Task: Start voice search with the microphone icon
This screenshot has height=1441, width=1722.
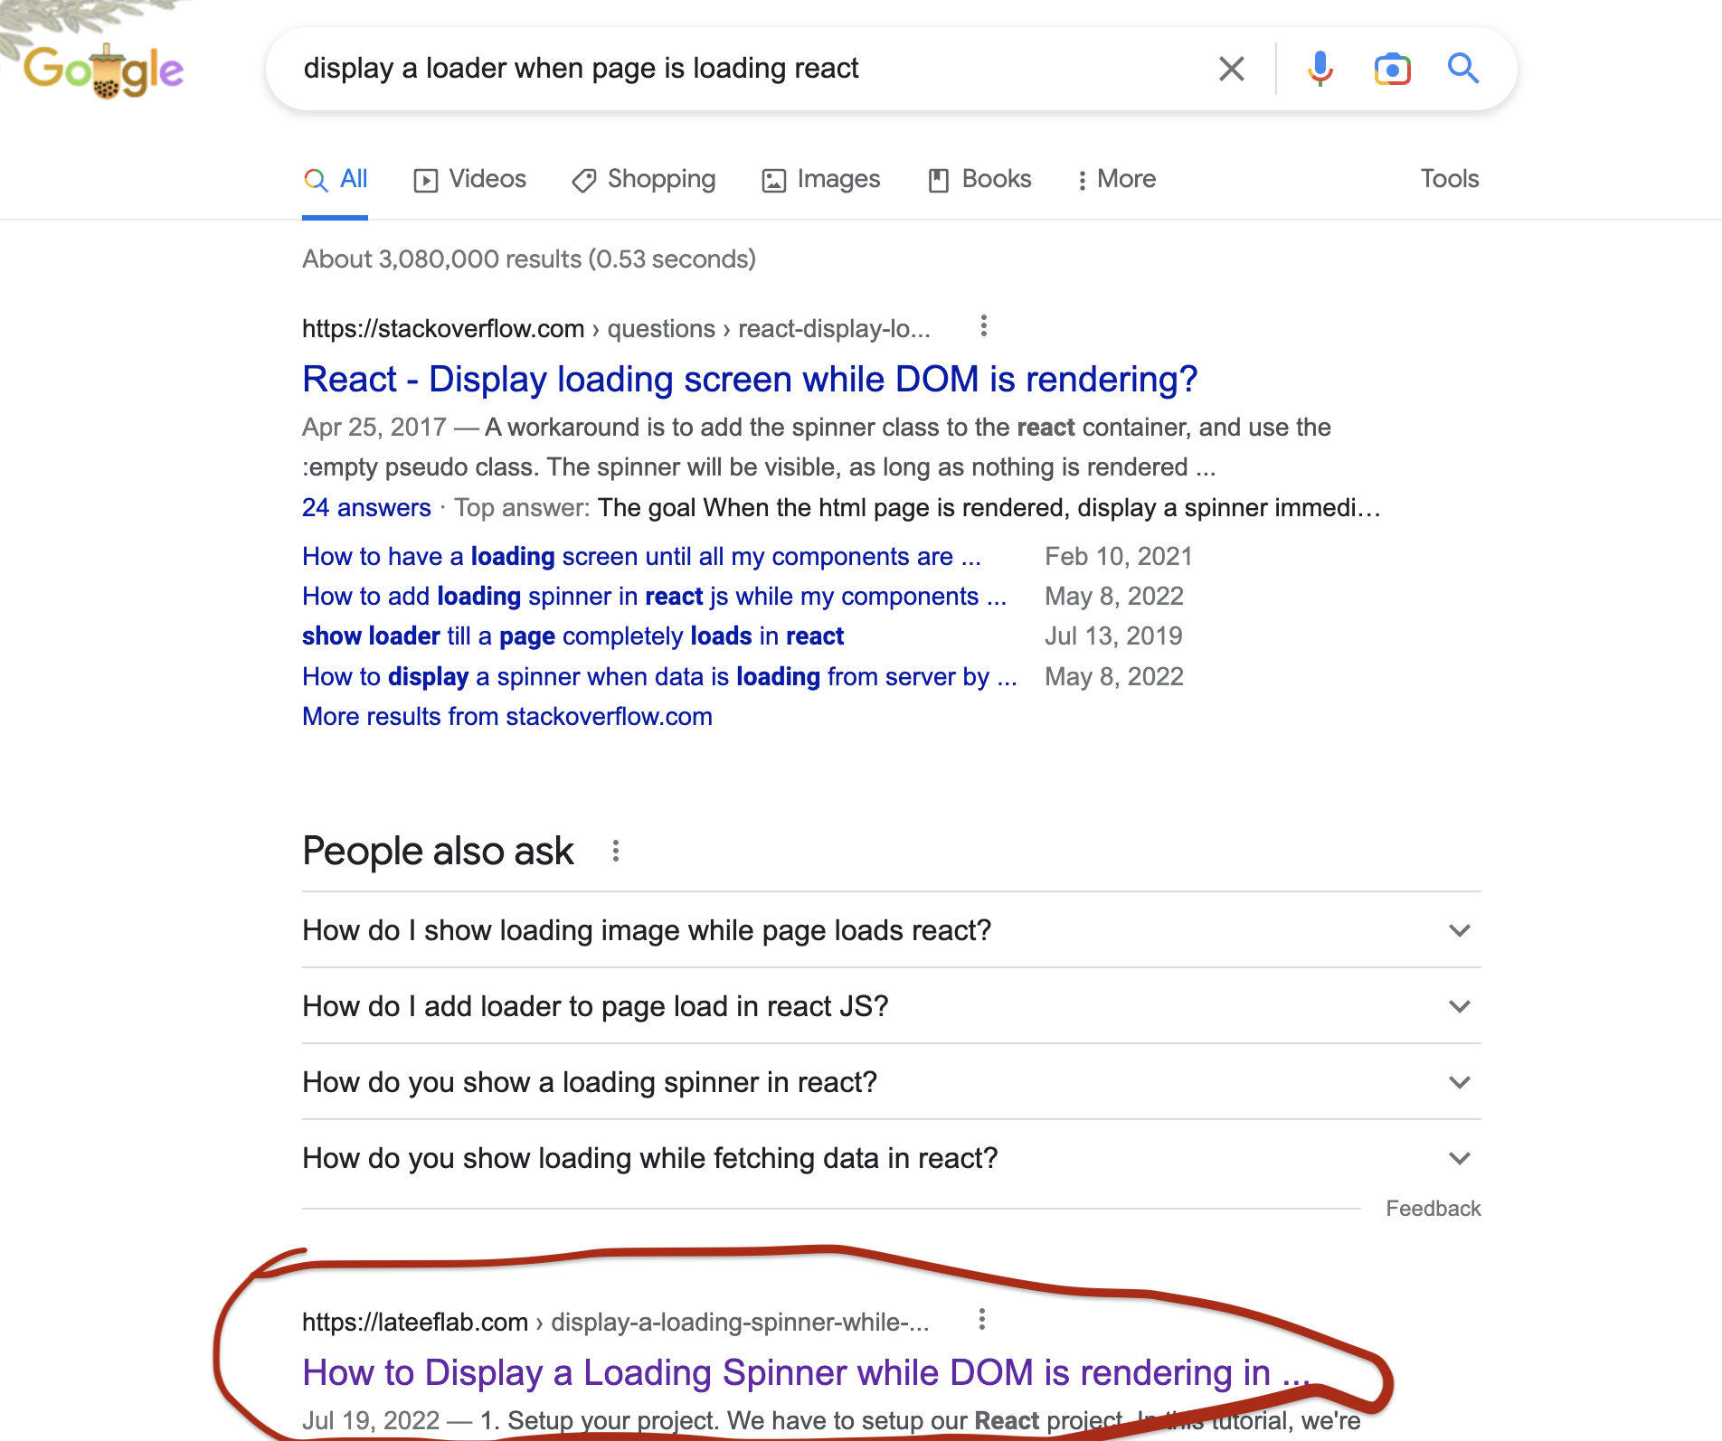Action: click(1320, 69)
